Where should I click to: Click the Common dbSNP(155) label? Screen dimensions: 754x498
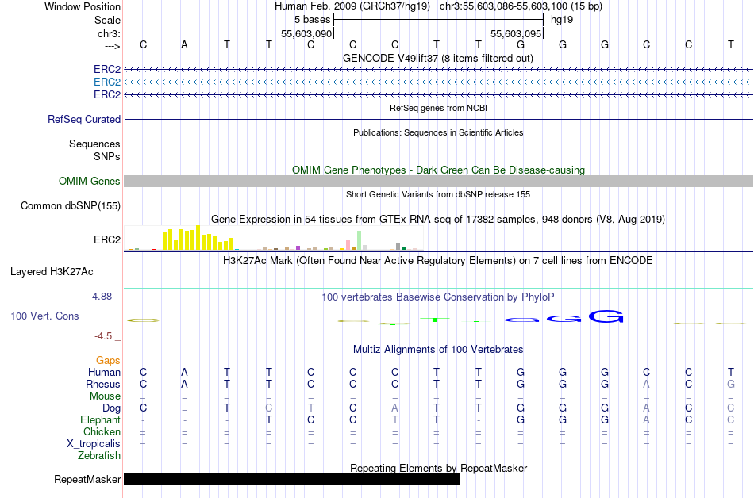[x=70, y=205]
